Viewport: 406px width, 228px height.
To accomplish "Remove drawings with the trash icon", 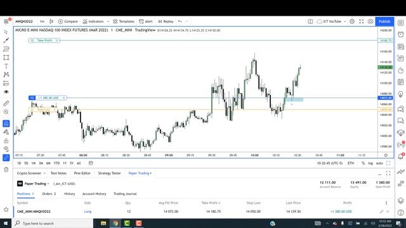I will (6, 170).
